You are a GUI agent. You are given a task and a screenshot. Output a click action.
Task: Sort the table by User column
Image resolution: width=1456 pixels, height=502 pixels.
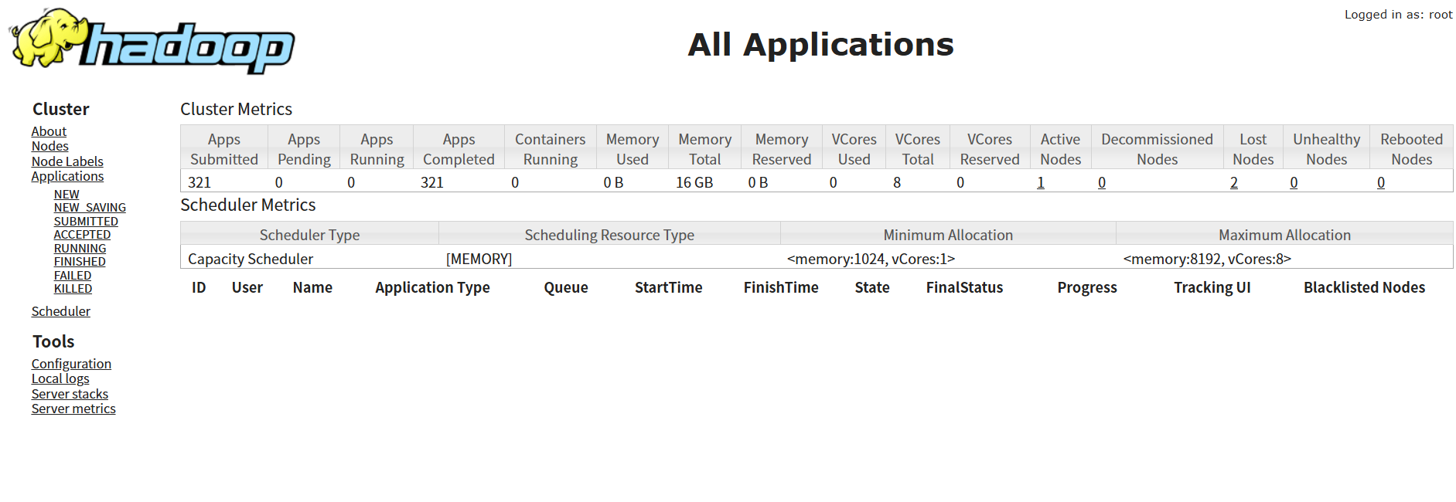pos(247,287)
